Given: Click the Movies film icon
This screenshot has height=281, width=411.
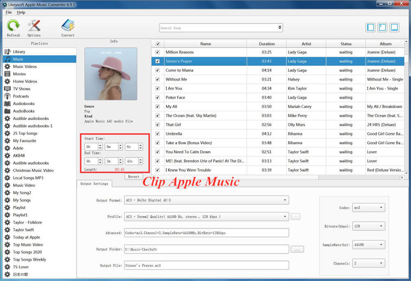Looking at the screenshot, I should (7, 74).
